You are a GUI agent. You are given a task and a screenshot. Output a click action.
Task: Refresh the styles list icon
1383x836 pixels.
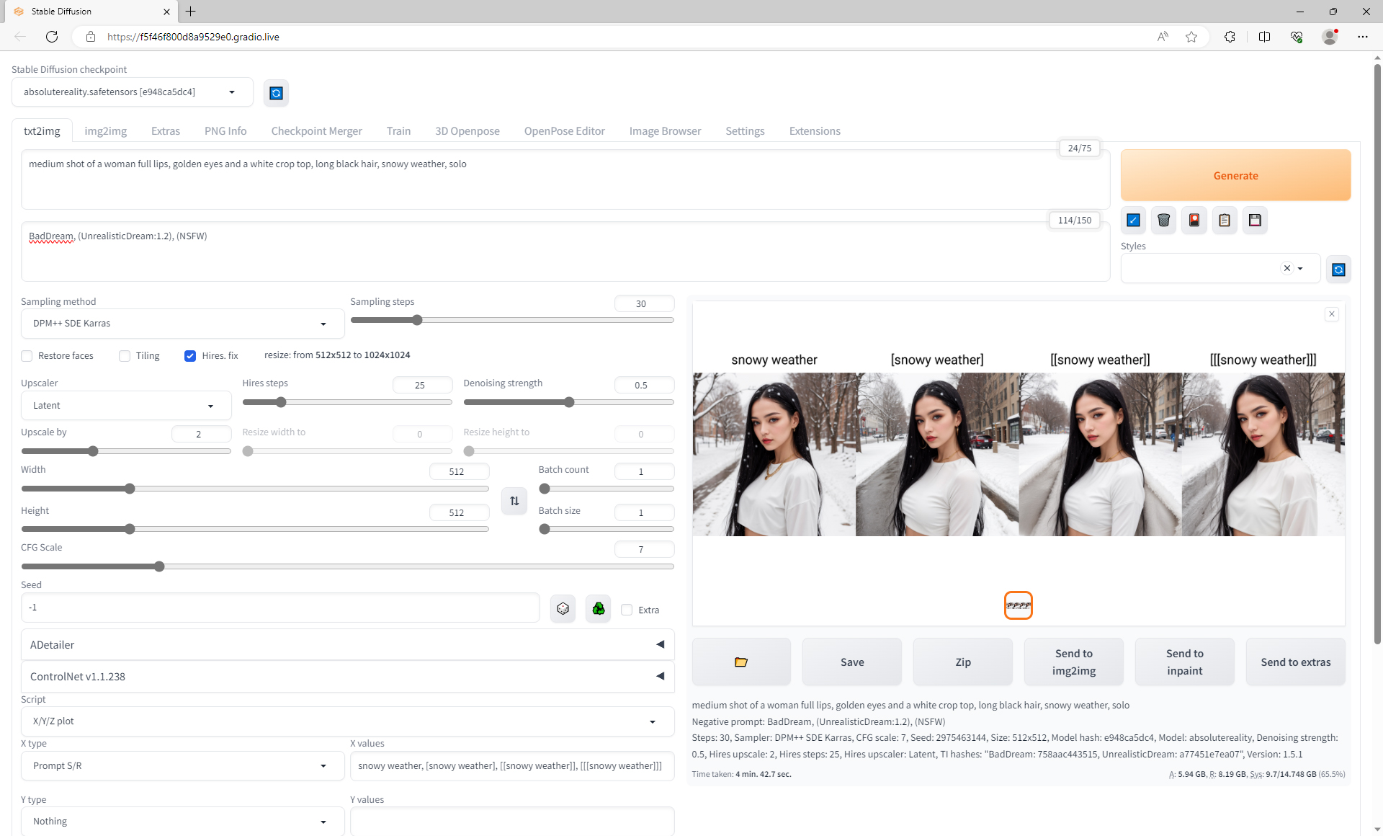click(1338, 270)
